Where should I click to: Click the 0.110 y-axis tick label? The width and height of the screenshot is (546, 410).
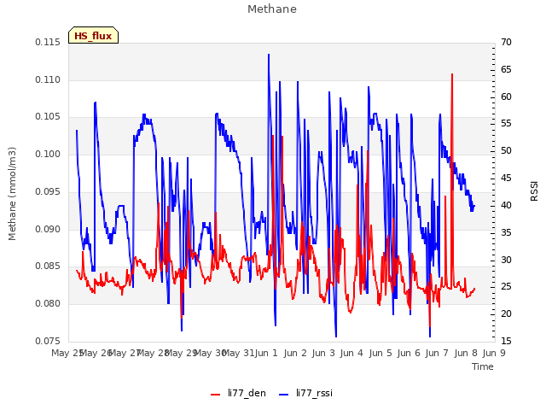[48, 79]
